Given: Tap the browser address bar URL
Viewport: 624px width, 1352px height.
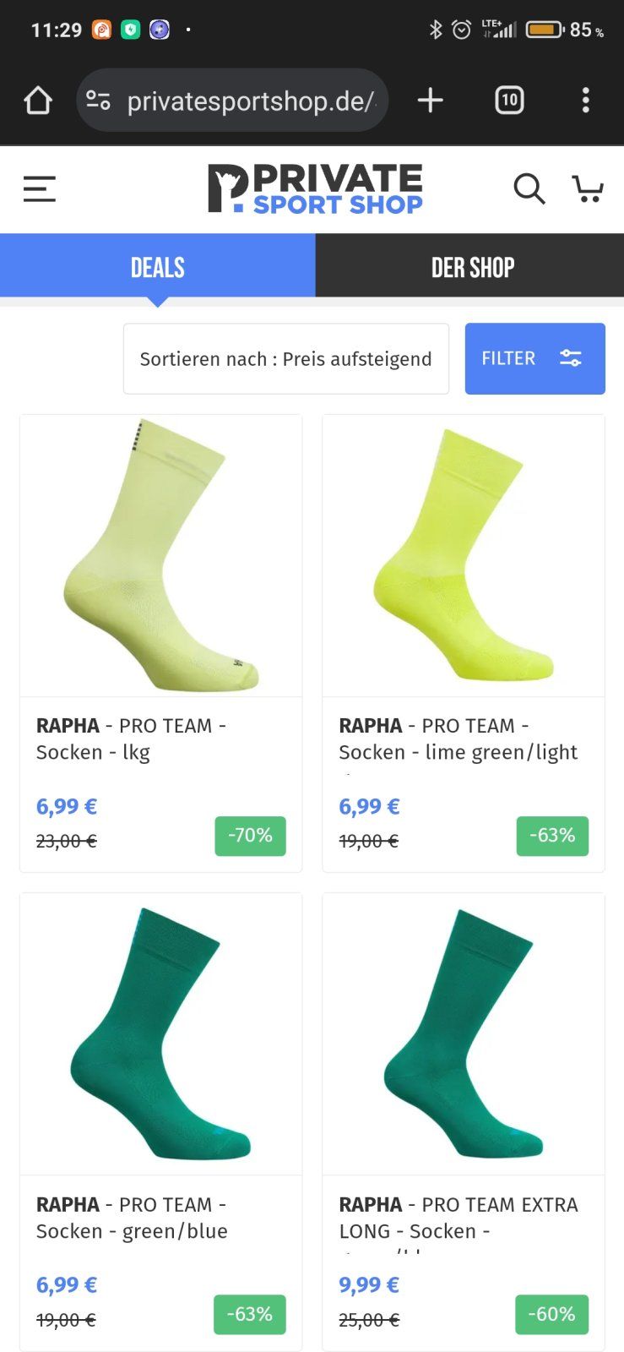Looking at the screenshot, I should click(x=251, y=101).
